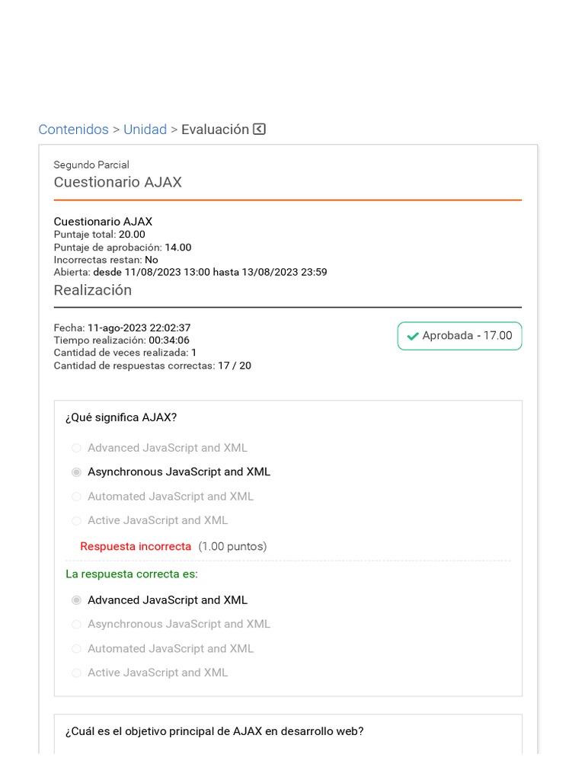Select Advanced JavaScript radio under correct answer

[76, 600]
